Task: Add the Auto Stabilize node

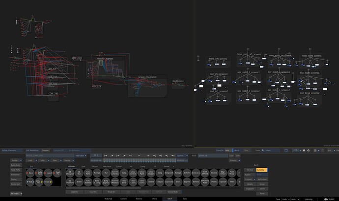Action: [x=88, y=182]
